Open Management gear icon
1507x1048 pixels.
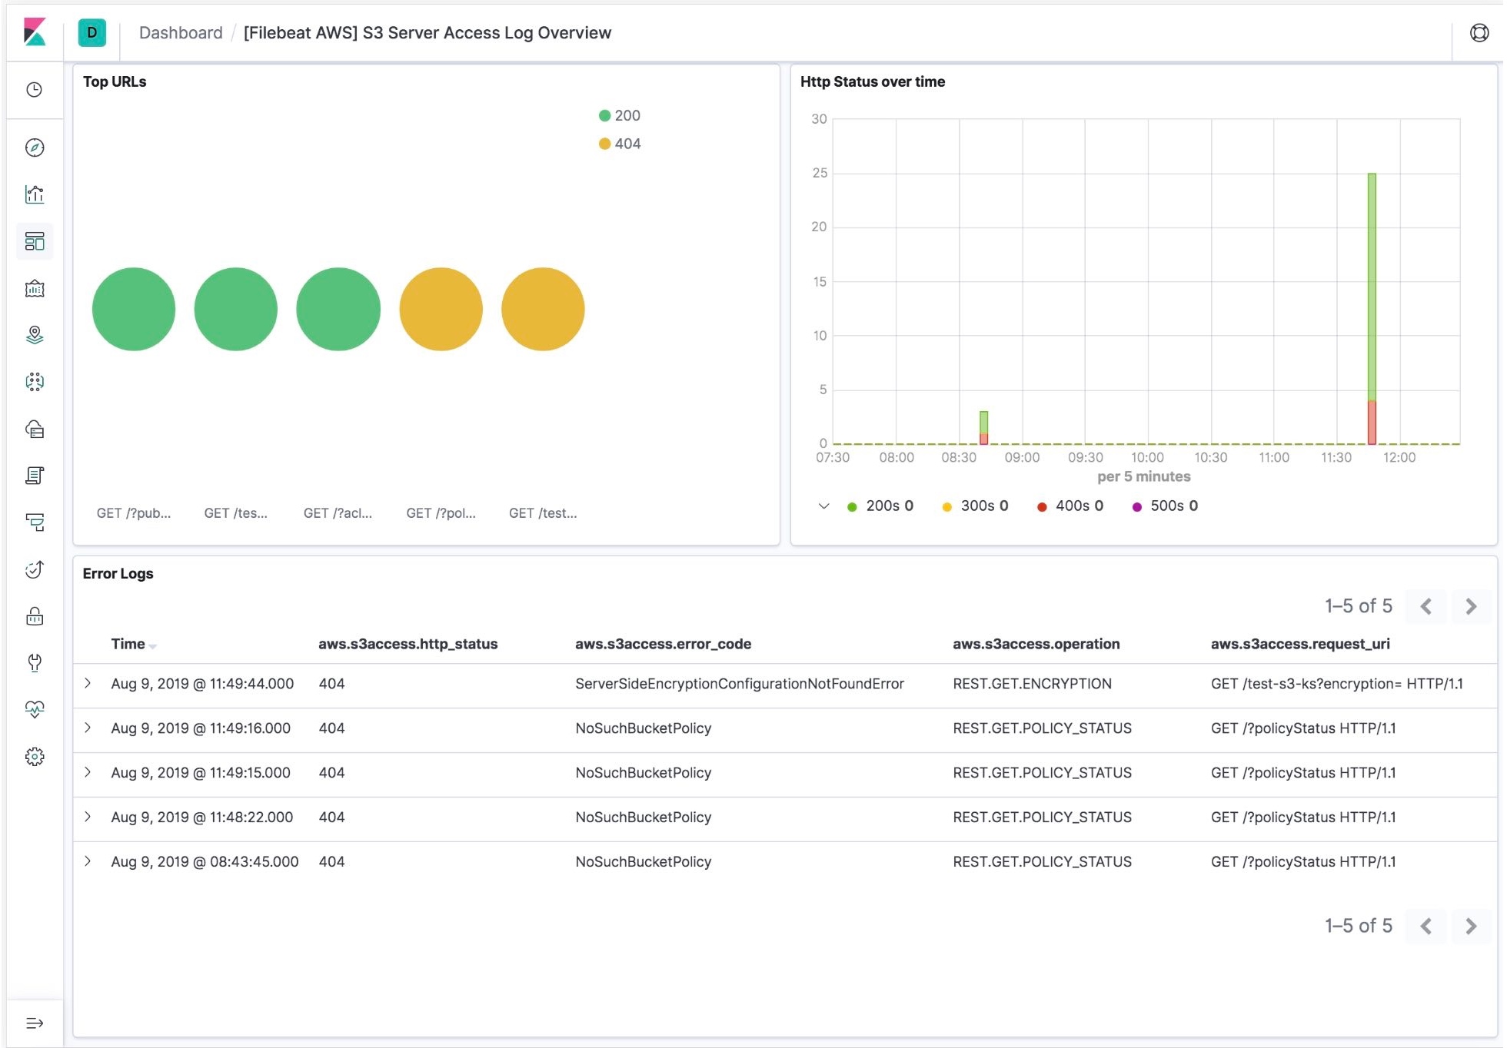[x=35, y=756]
